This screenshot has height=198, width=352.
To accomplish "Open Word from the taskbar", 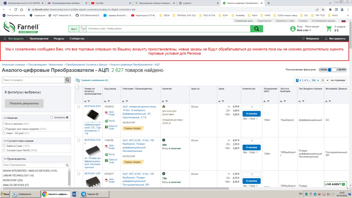I will [75, 194].
